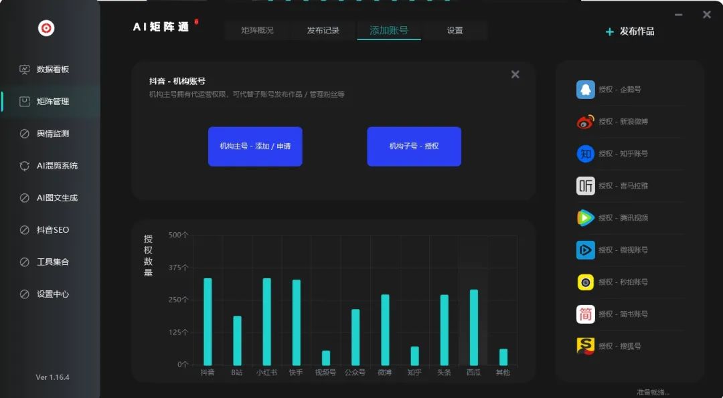Viewport: 723px width, 398px height.
Task: Click the 搜狐号 yellow S icon
Action: point(586,346)
